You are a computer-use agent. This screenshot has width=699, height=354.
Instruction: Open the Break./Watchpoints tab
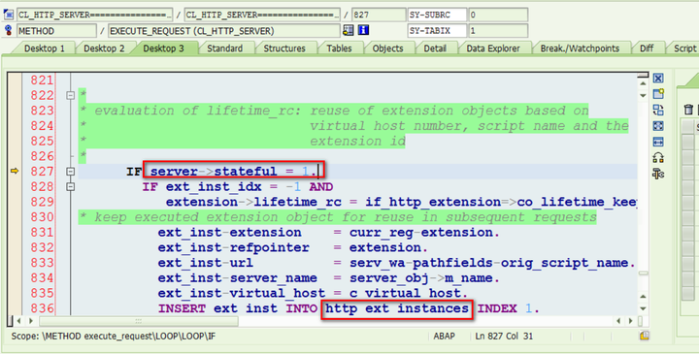pos(580,48)
